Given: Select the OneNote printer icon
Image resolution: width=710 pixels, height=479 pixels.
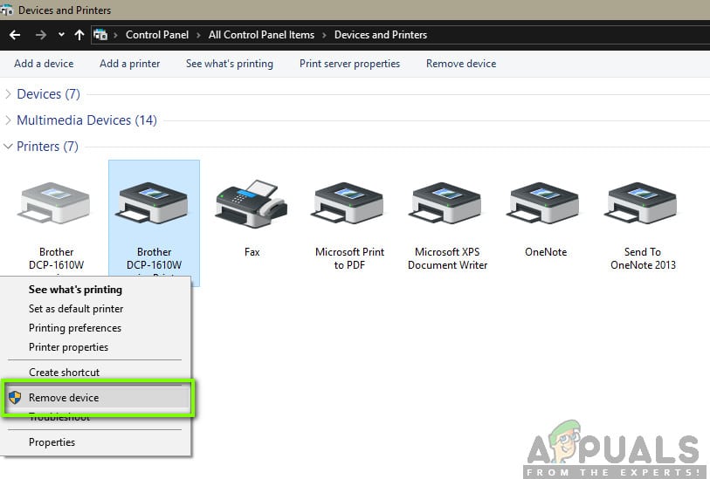Looking at the screenshot, I should click(545, 203).
